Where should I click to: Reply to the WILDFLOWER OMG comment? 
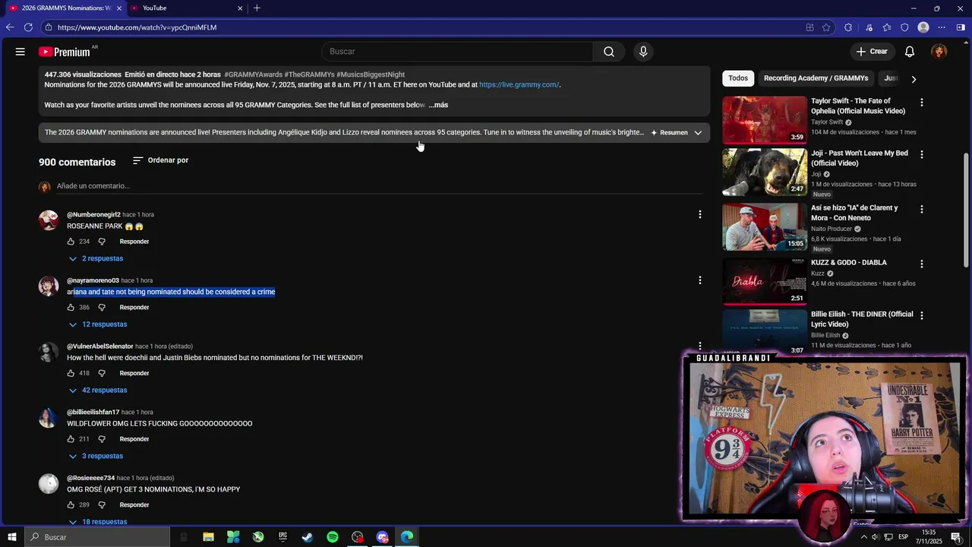pos(134,439)
